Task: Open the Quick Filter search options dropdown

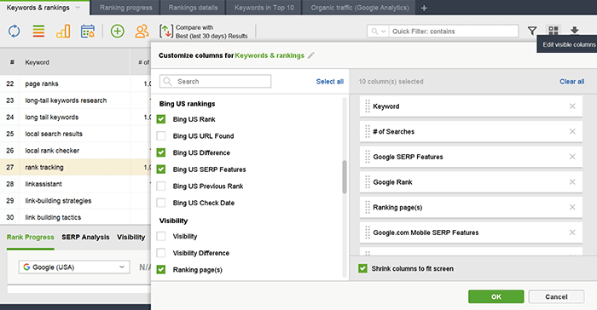Action: coord(379,32)
